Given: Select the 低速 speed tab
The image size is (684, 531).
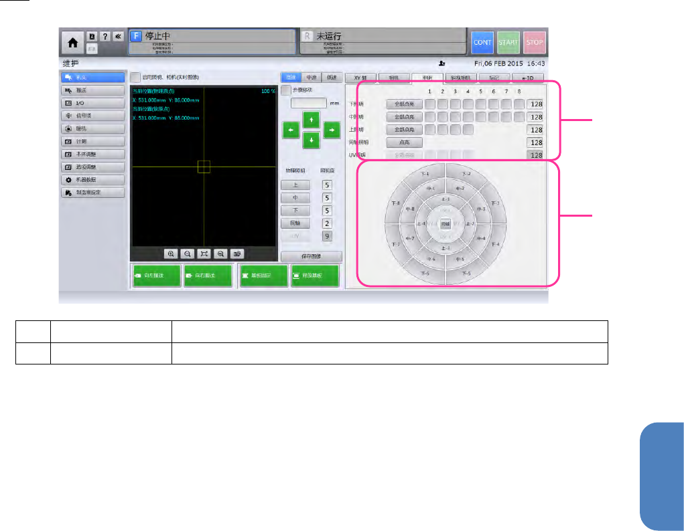Looking at the screenshot, I should [332, 77].
